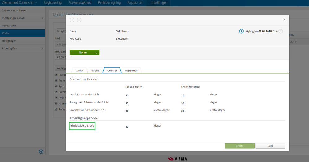Click the Endre button
Screen dimensions: 309x162
click(240, 146)
